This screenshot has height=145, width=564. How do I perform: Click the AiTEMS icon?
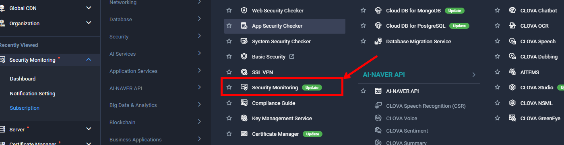tap(512, 72)
